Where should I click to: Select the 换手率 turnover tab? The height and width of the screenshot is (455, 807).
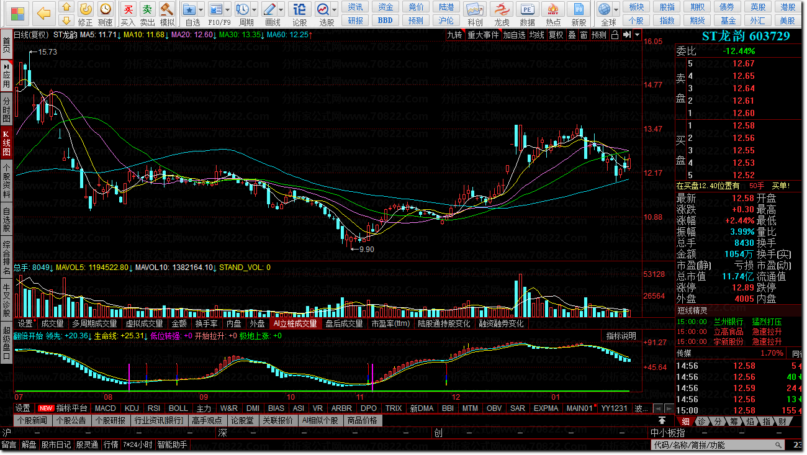click(x=207, y=323)
